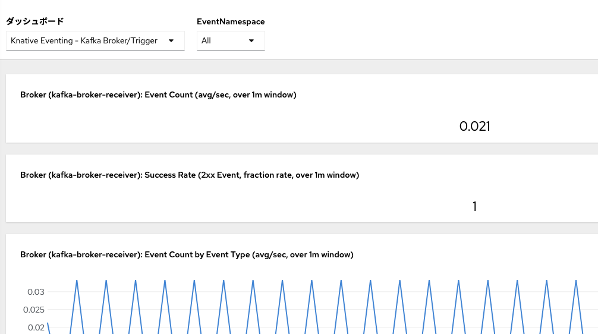Screen dimensions: 598x334
Task: Select the Event Count by Event Type title
Action: [187, 254]
